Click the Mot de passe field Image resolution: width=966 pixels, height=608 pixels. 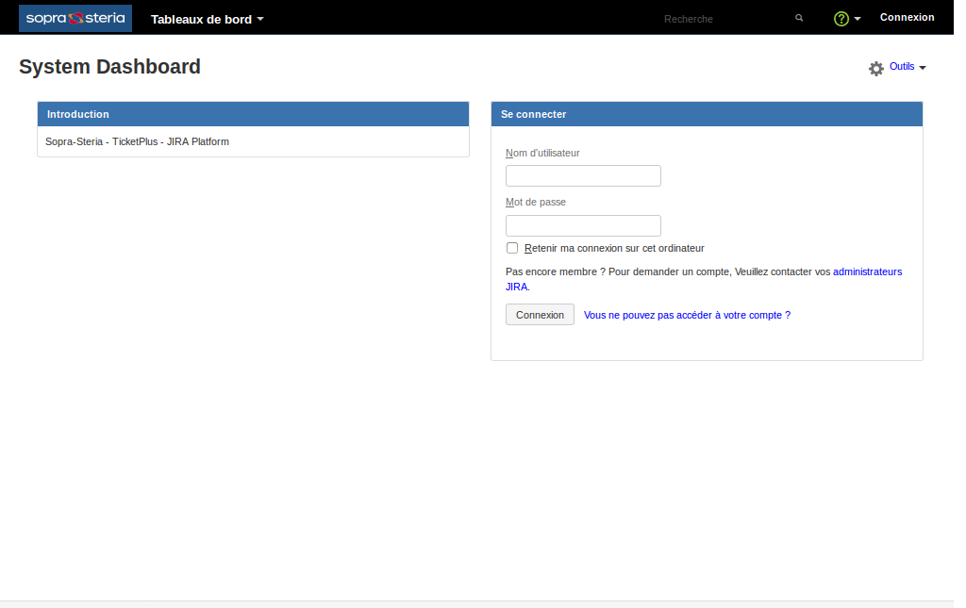[x=583, y=225]
